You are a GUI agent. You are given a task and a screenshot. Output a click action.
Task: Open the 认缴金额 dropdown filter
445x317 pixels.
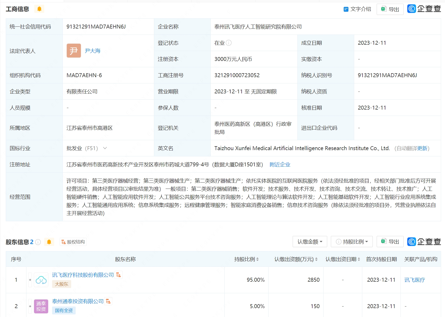[x=310, y=242]
